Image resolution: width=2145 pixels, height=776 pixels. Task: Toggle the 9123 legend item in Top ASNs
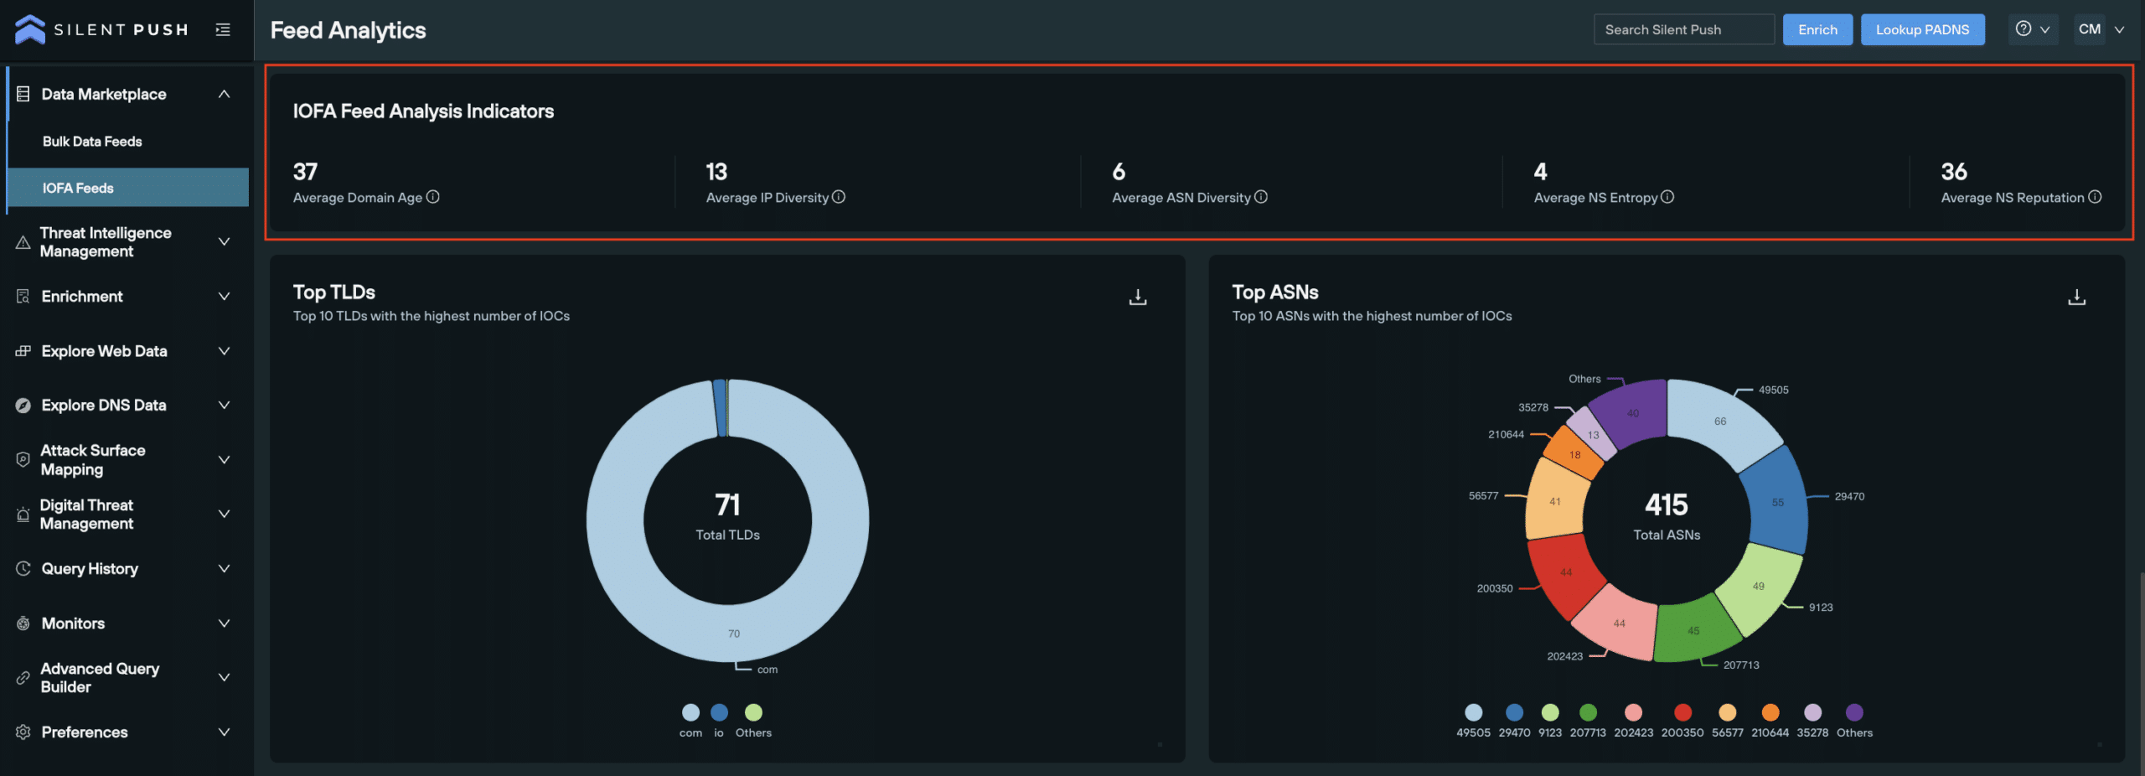point(1550,720)
